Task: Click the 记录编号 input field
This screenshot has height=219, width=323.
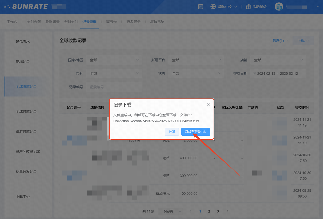Action: click(114, 87)
